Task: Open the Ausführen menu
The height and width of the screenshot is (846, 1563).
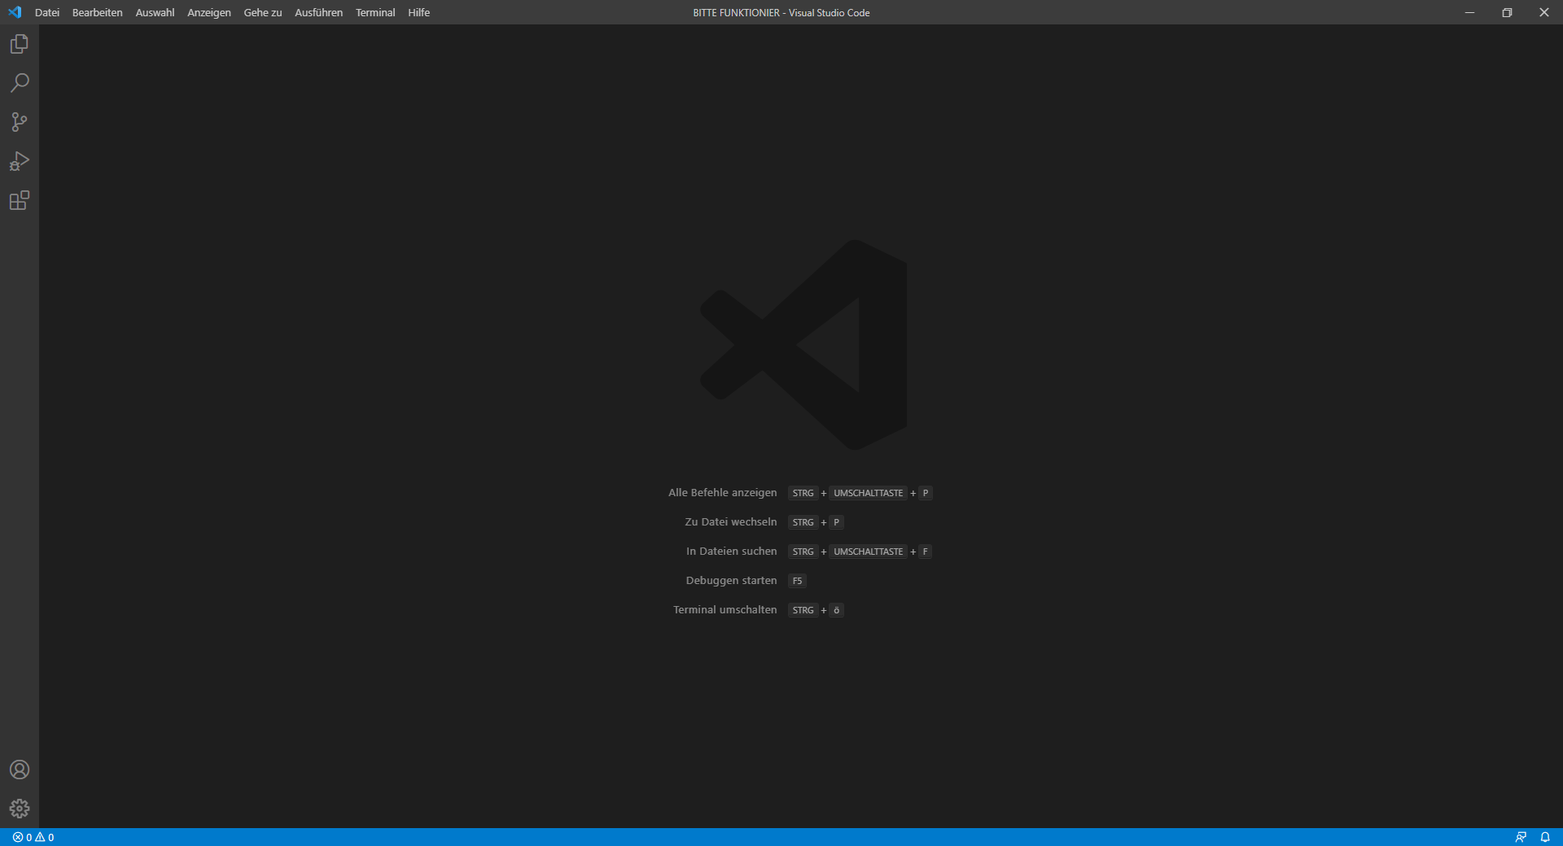Action: (x=317, y=12)
